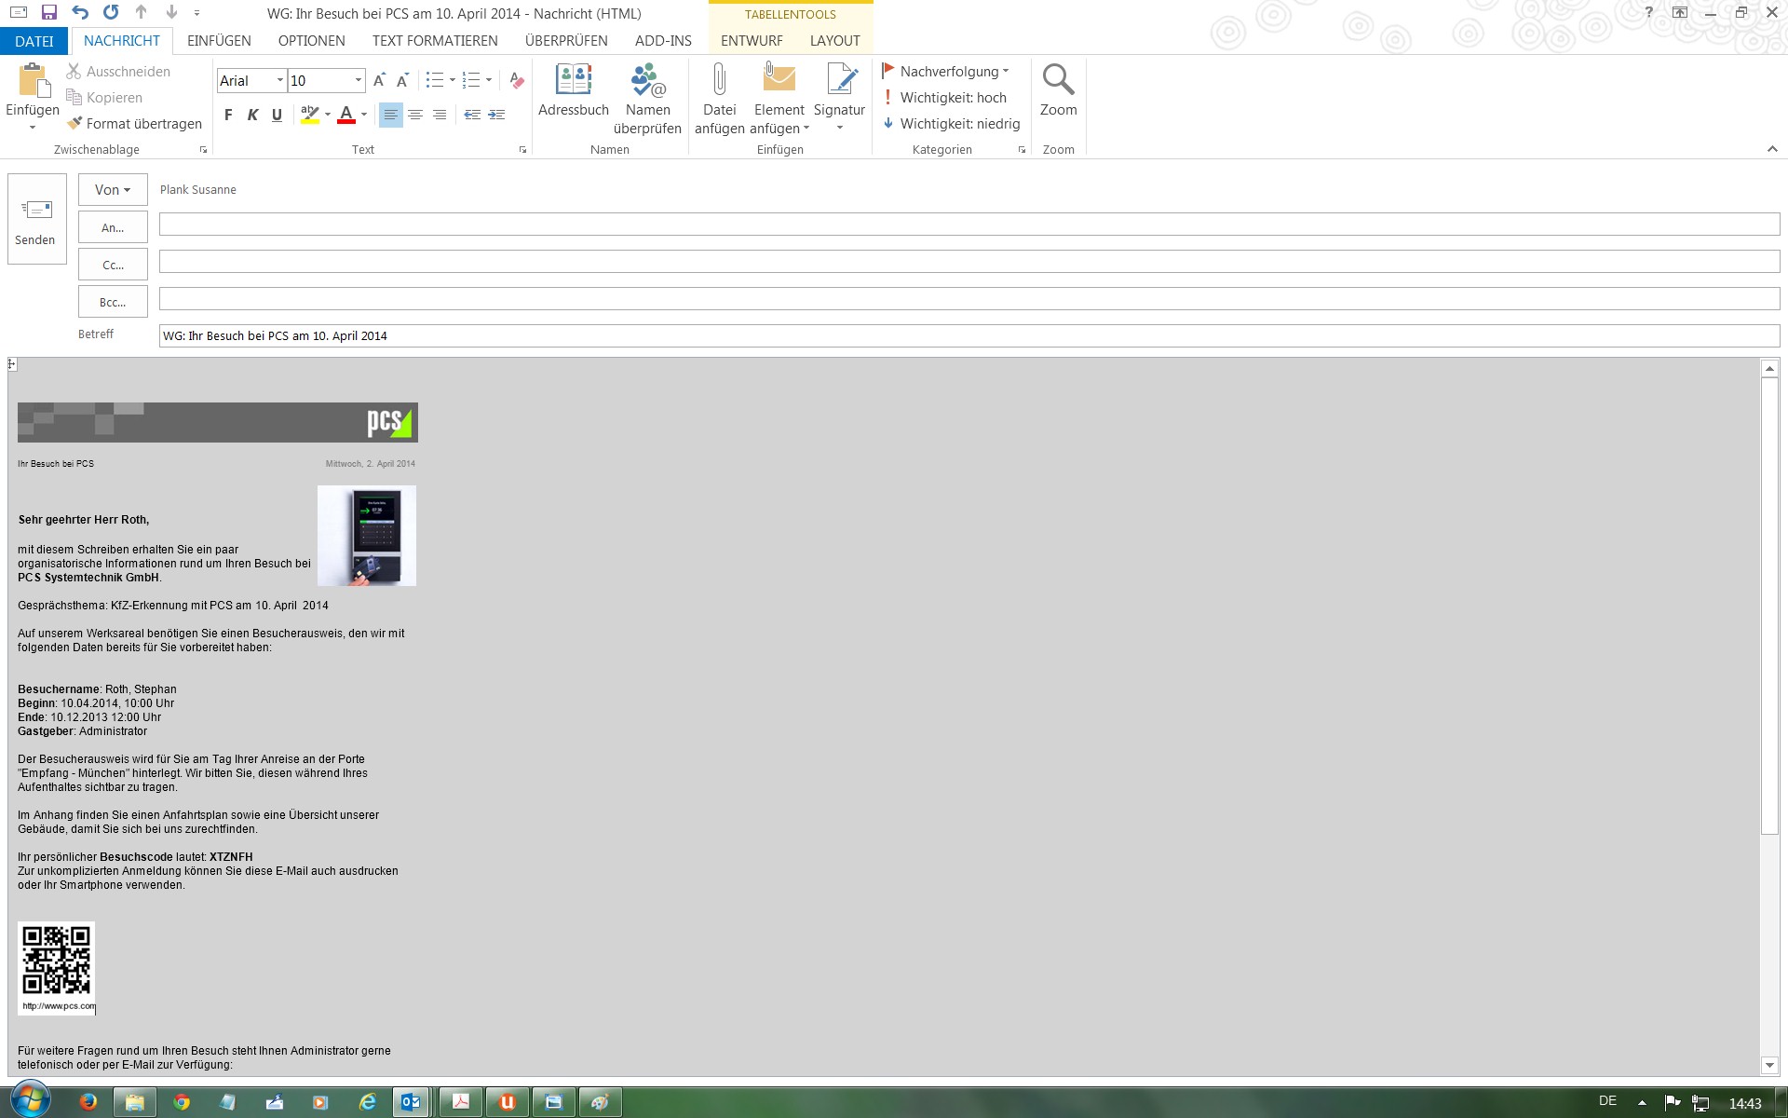
Task: Click the An... recipients button
Action: coord(113,227)
